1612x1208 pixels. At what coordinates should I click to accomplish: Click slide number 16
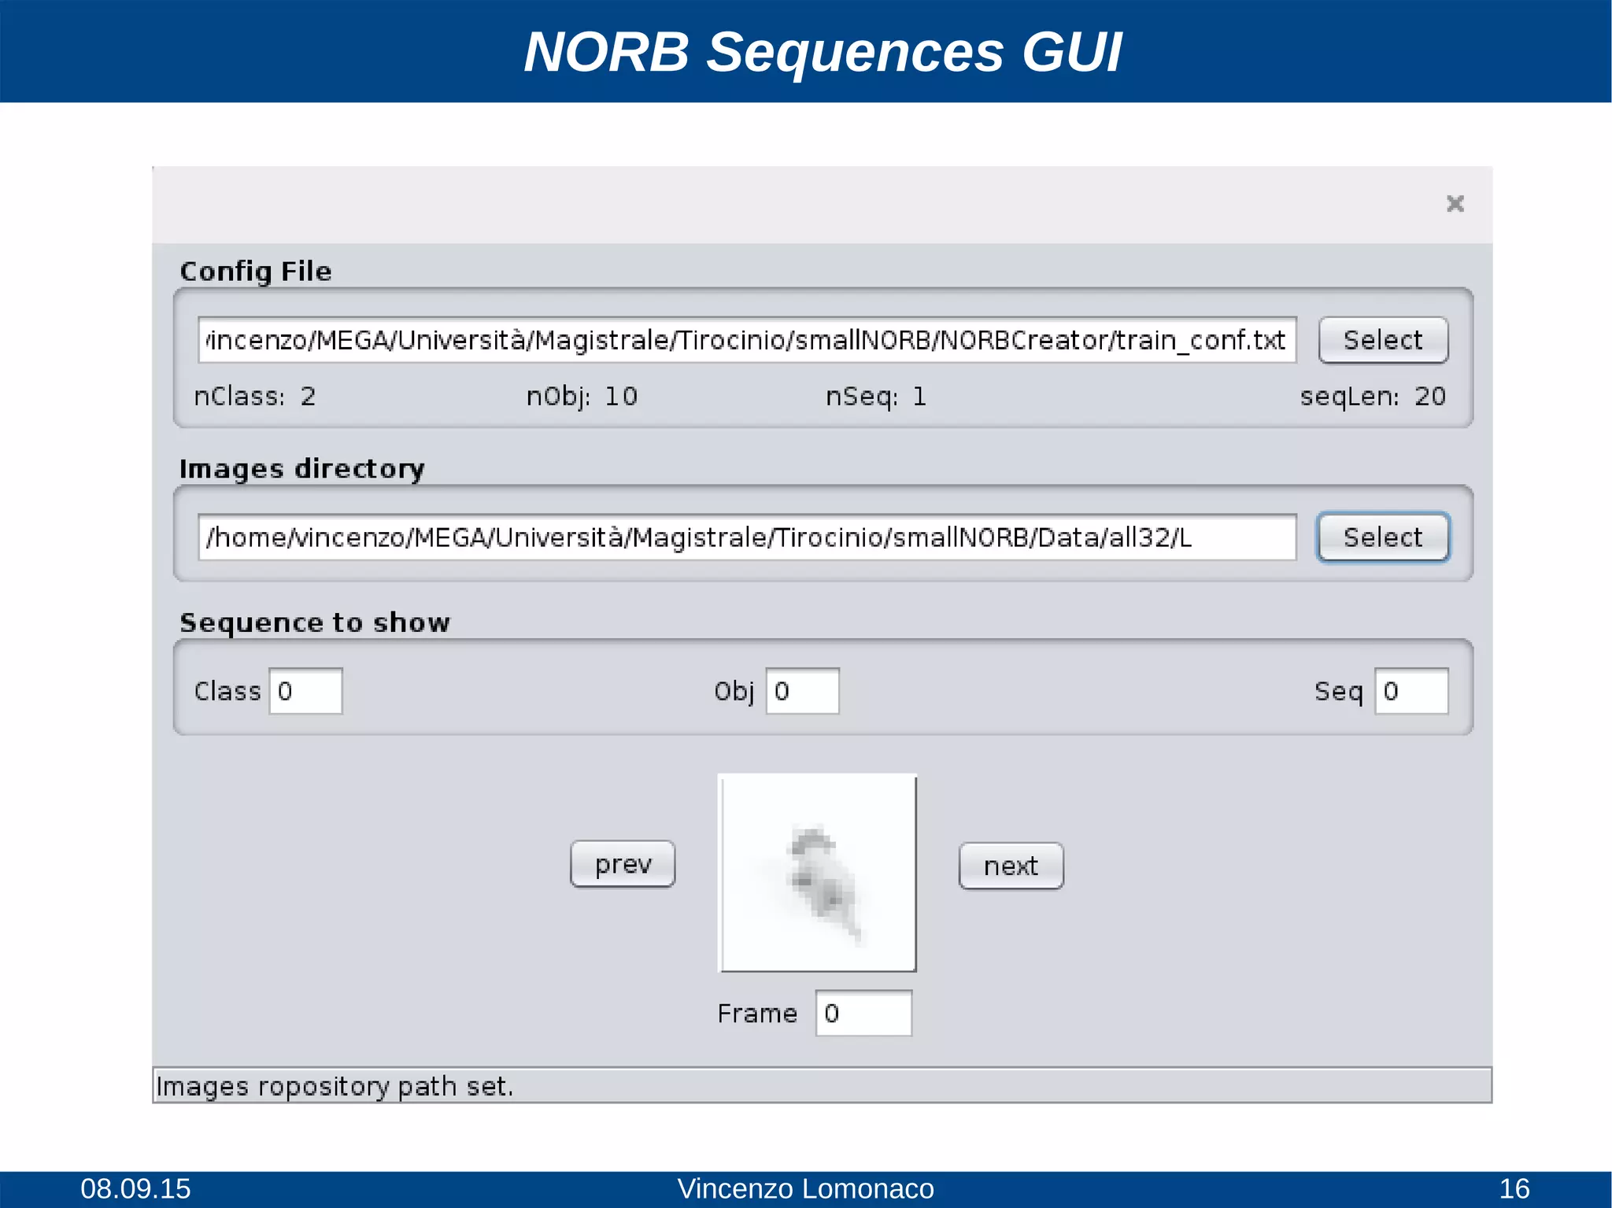click(x=1514, y=1188)
